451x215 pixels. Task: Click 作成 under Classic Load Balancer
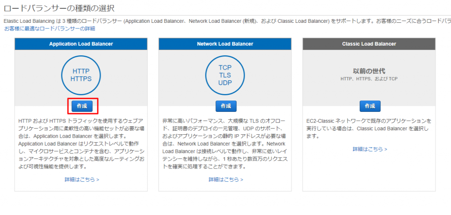coord(370,106)
